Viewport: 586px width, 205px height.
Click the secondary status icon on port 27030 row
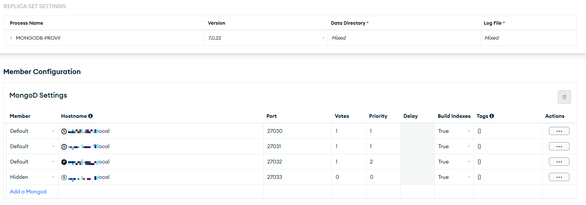point(64,131)
